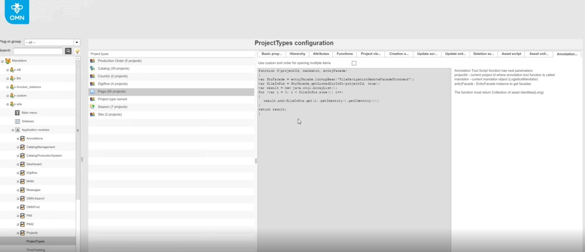Select the OMNFind module tree item
The width and height of the screenshot is (585, 252).
click(33, 207)
